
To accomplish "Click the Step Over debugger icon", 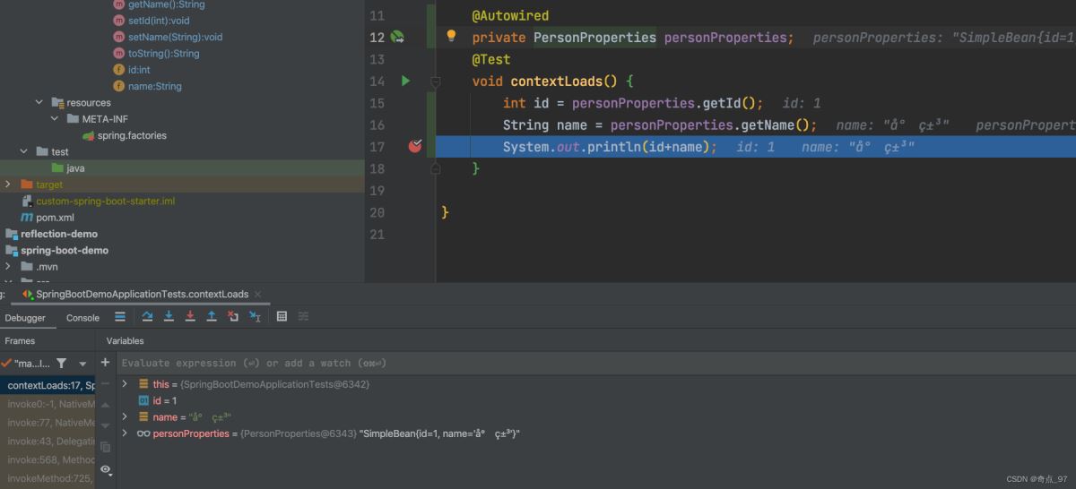I will (147, 317).
